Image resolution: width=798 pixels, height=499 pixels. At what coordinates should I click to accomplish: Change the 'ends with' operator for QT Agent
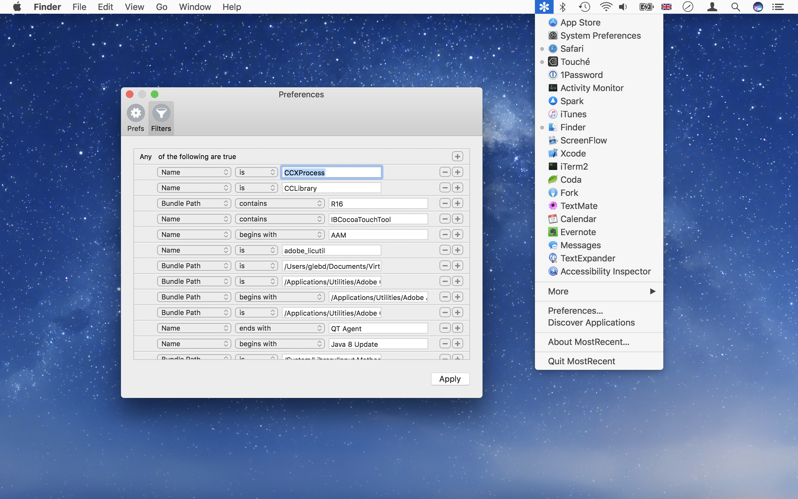coord(280,328)
